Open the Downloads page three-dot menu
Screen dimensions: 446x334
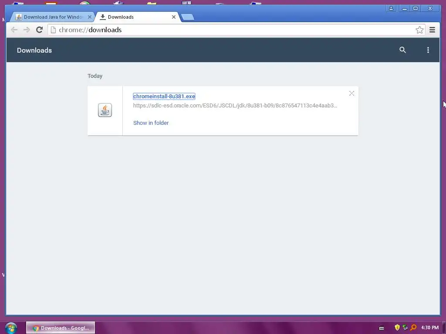tap(428, 50)
